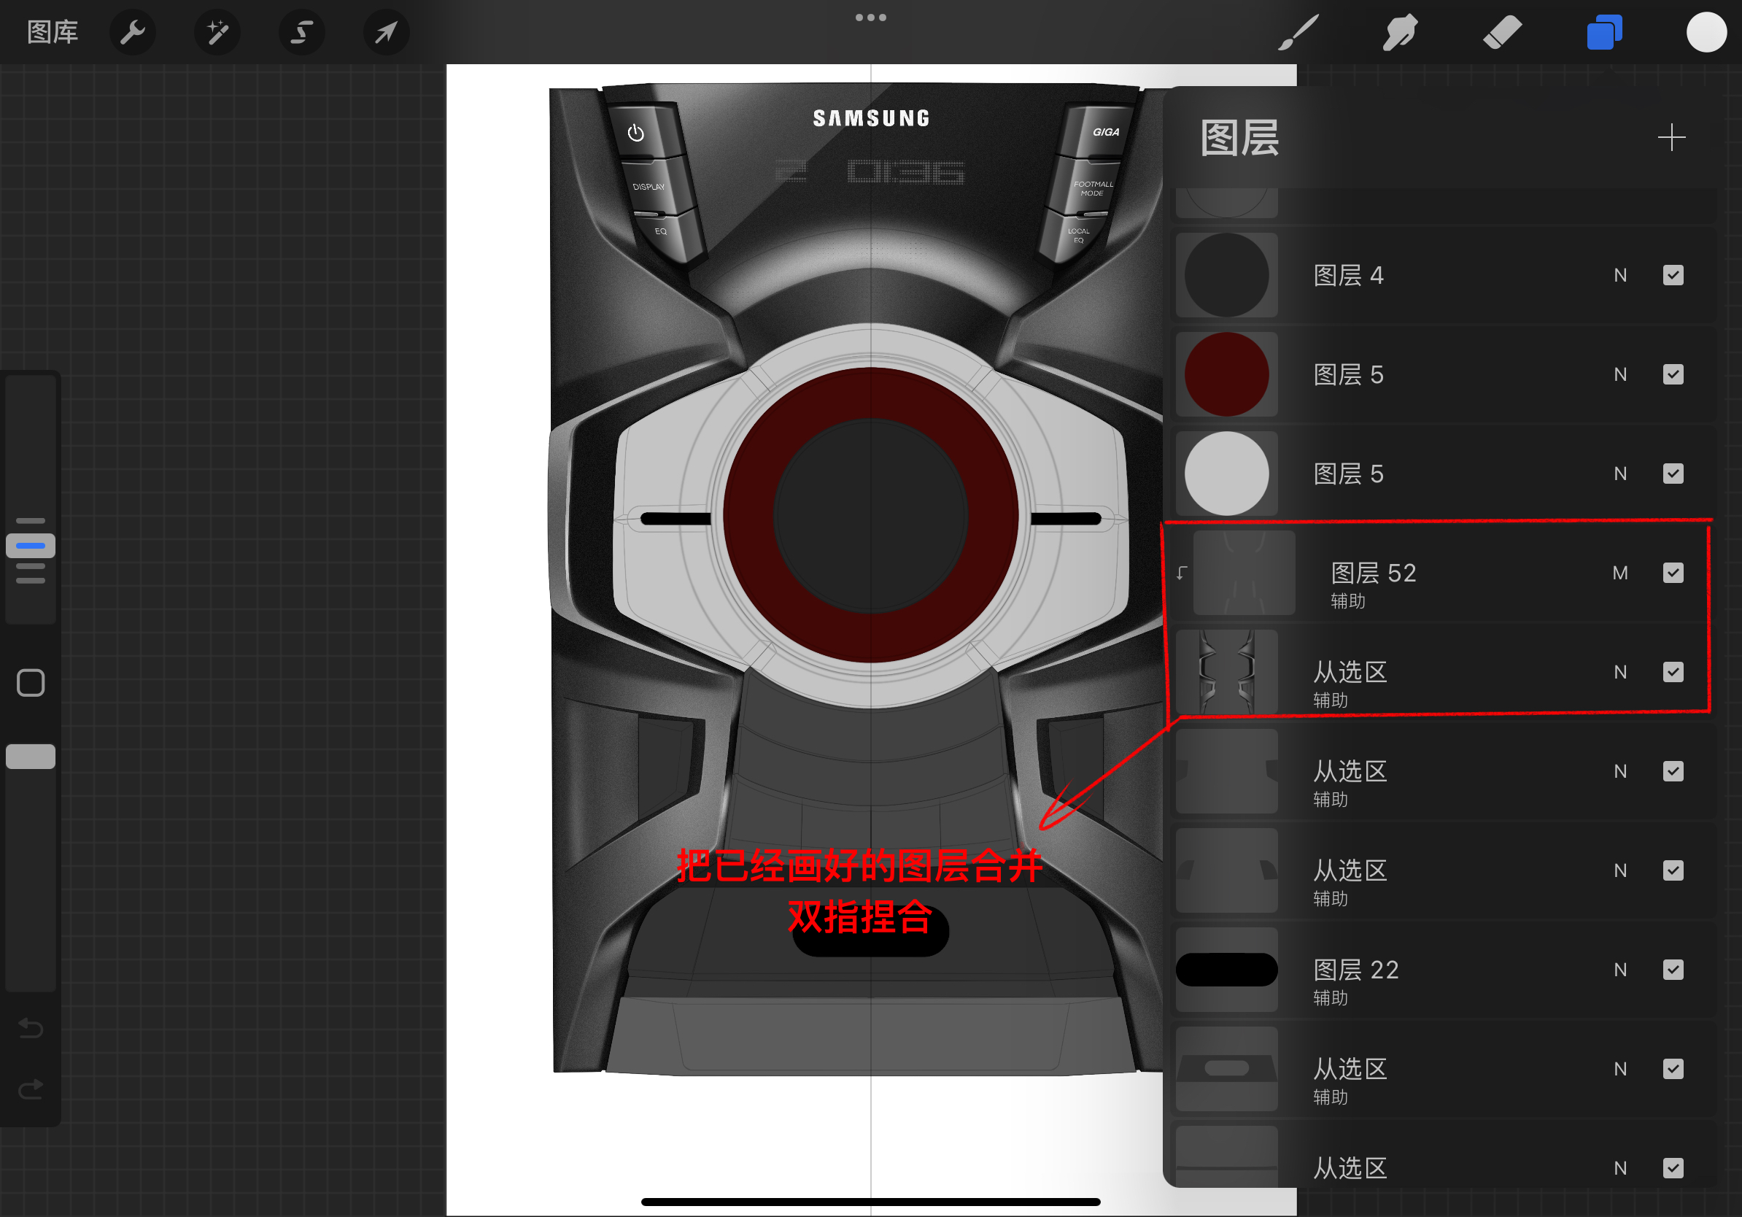The image size is (1742, 1217).
Task: Select the red 图层 5 thumbnail
Action: tap(1226, 374)
